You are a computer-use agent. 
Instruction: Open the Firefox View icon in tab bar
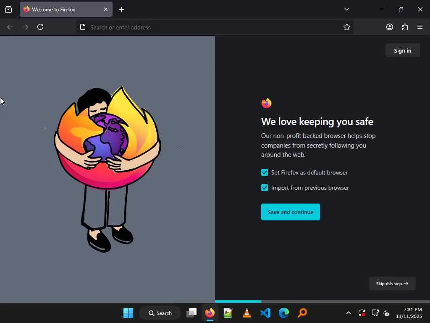point(8,9)
